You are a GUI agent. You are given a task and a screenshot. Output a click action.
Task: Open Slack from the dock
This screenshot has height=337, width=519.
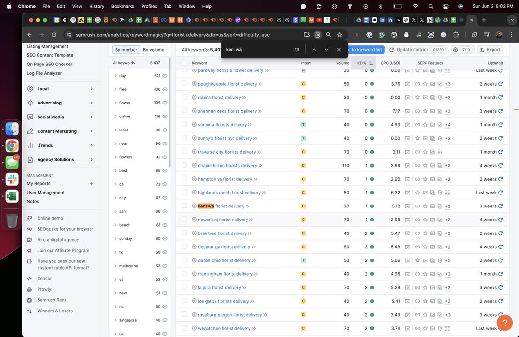pos(12,179)
